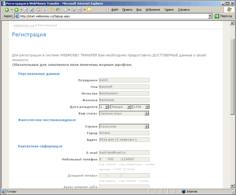The height and width of the screenshot is (195, 236).
Task: Follow the webmoney.ru breadcrumb link
Action: point(24,25)
